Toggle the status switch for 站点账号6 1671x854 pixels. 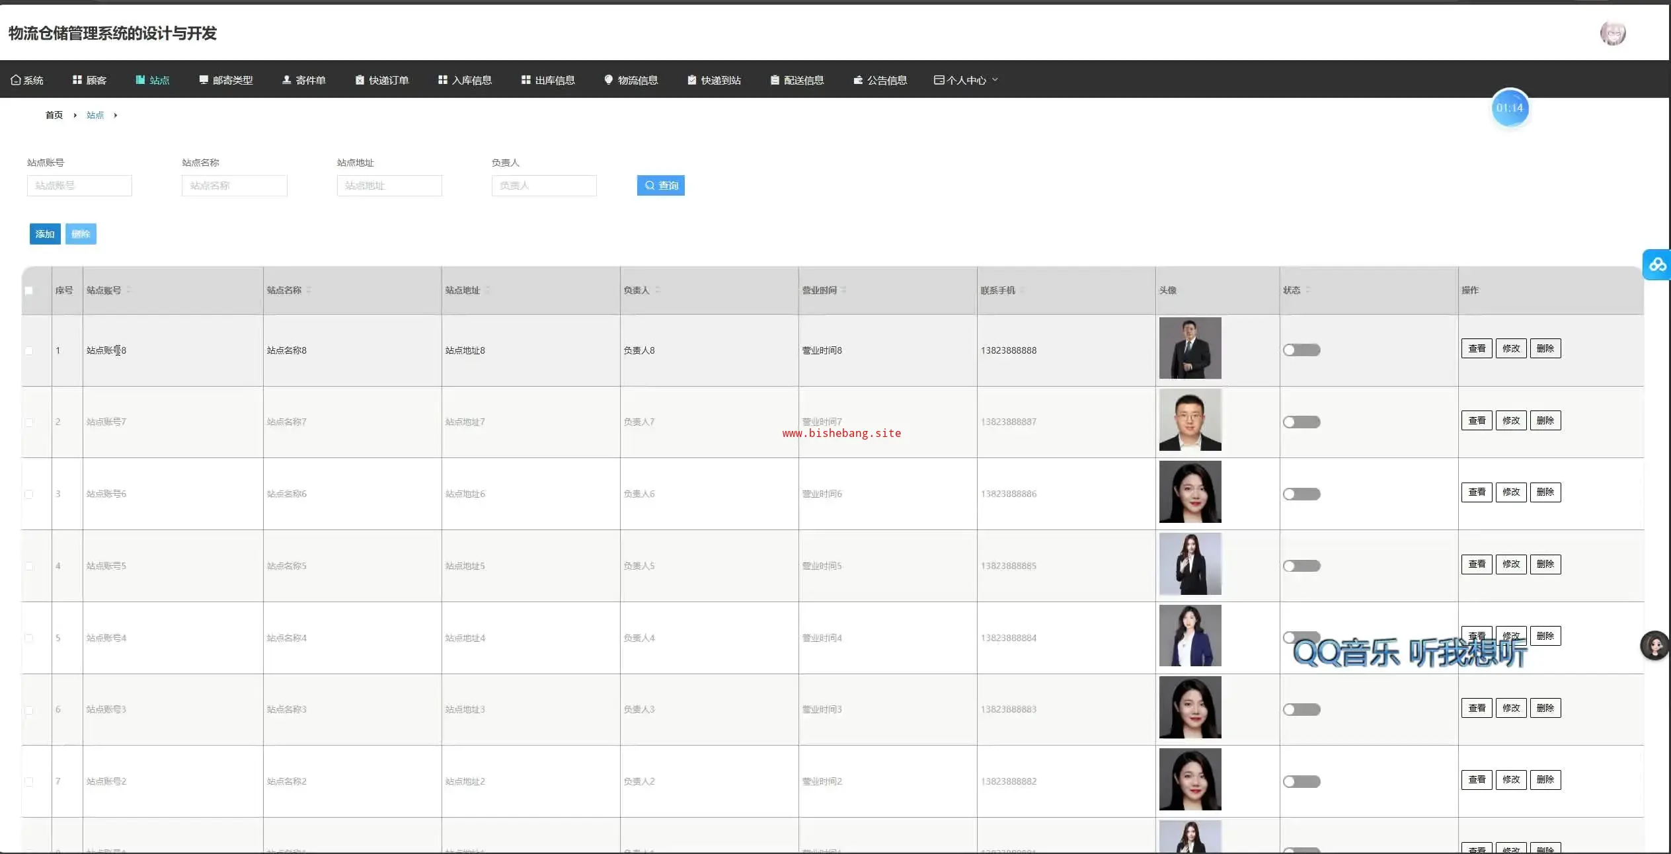[1301, 494]
